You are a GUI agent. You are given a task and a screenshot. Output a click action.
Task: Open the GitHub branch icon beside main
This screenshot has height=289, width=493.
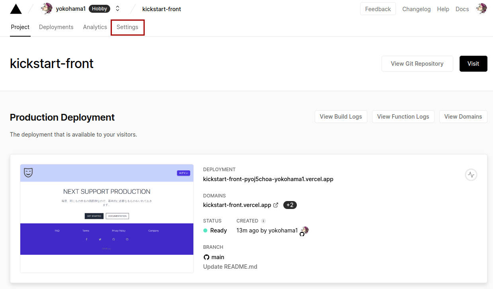pyautogui.click(x=207, y=257)
